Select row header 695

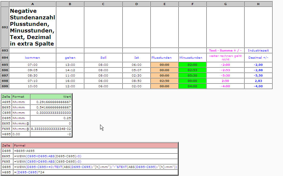(5, 65)
